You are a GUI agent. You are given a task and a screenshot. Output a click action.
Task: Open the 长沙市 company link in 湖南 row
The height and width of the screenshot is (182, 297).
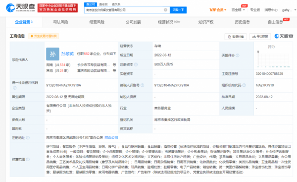[x=94, y=64]
